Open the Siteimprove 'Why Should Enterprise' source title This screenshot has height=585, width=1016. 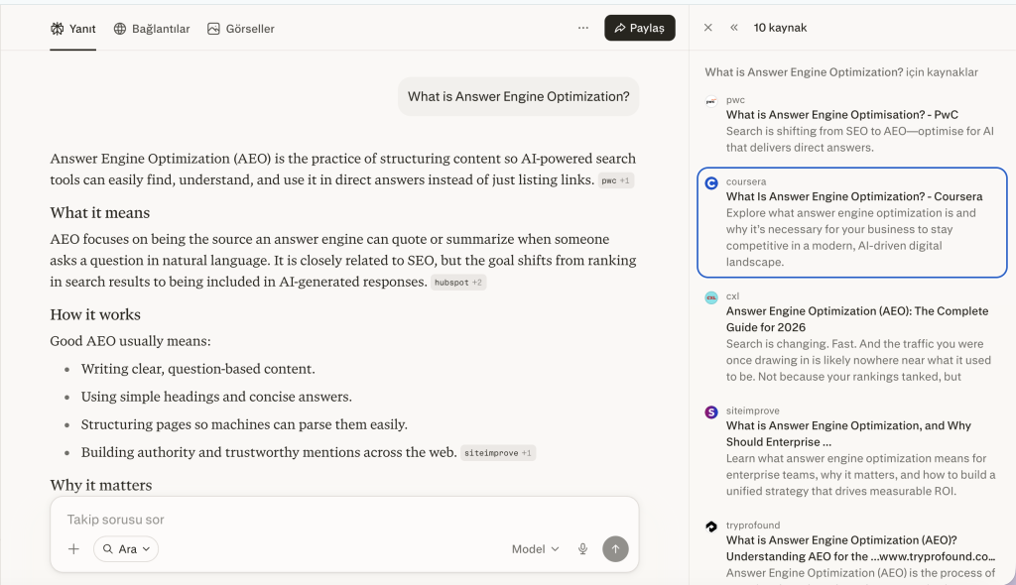(x=849, y=434)
